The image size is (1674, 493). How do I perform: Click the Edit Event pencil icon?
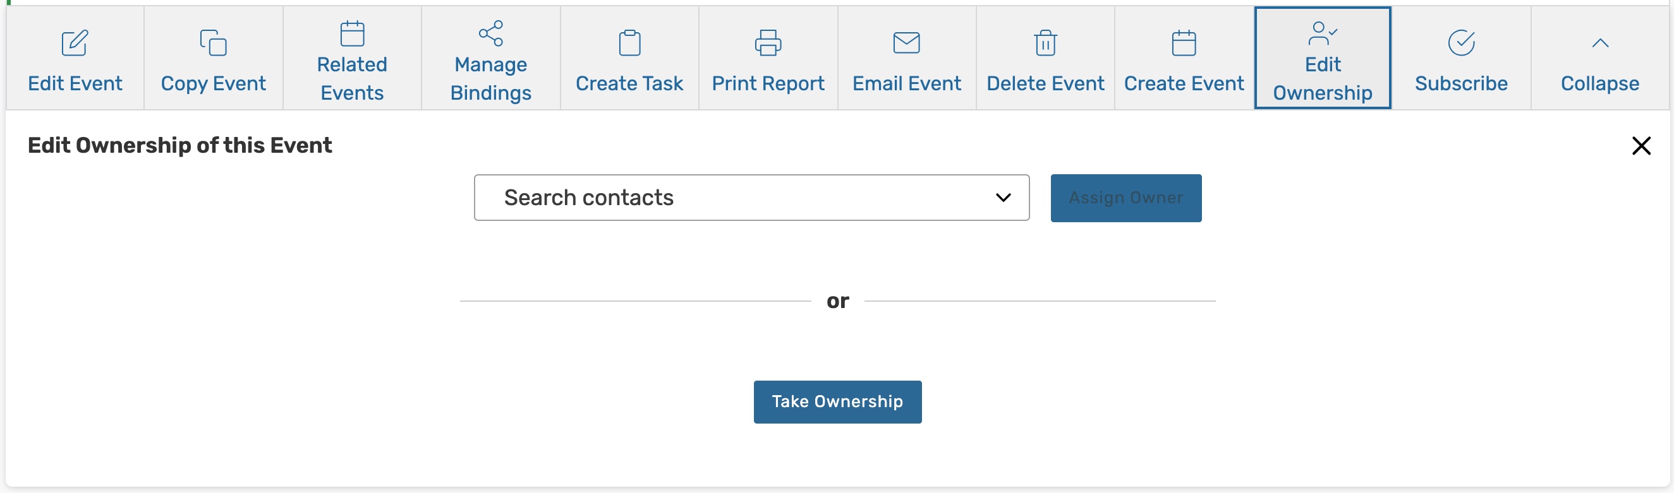point(75,43)
